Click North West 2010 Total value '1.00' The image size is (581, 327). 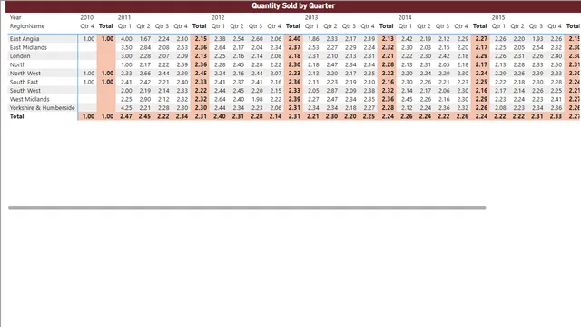point(107,74)
